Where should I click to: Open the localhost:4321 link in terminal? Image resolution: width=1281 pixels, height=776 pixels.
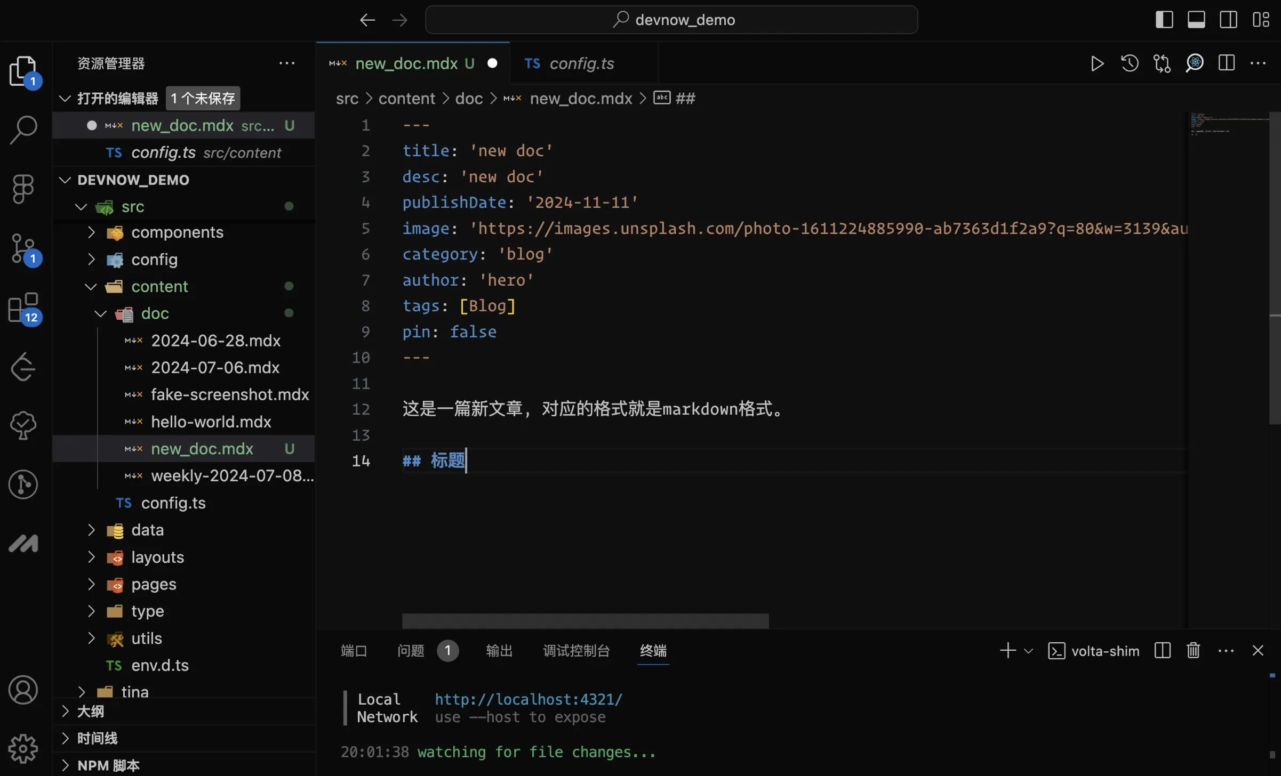pyautogui.click(x=528, y=699)
